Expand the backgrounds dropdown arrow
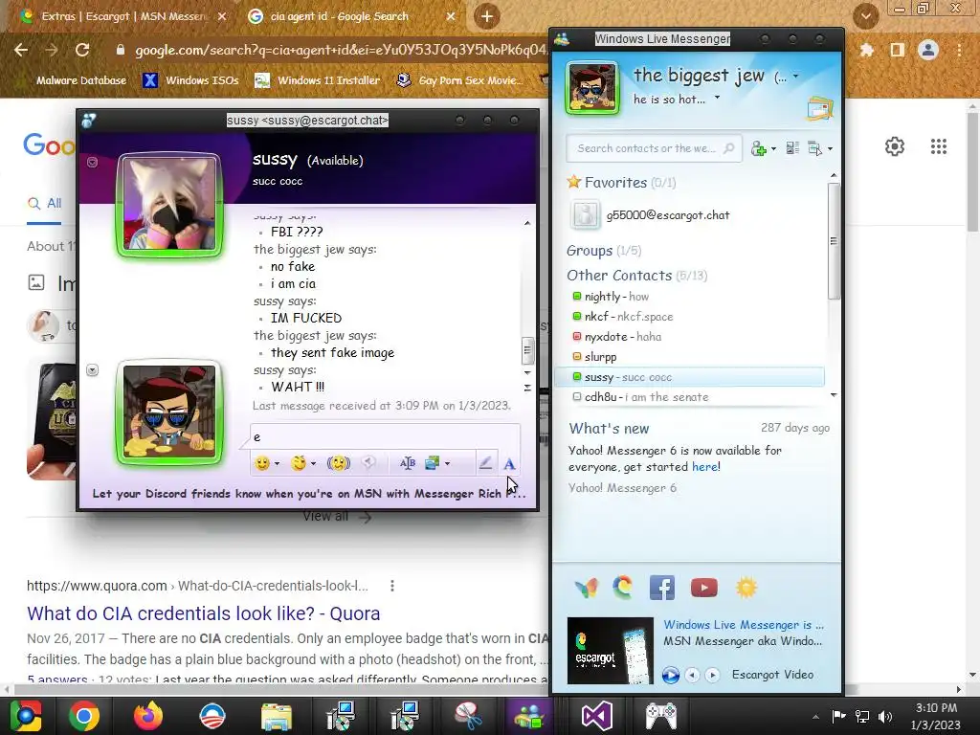 pos(447,464)
